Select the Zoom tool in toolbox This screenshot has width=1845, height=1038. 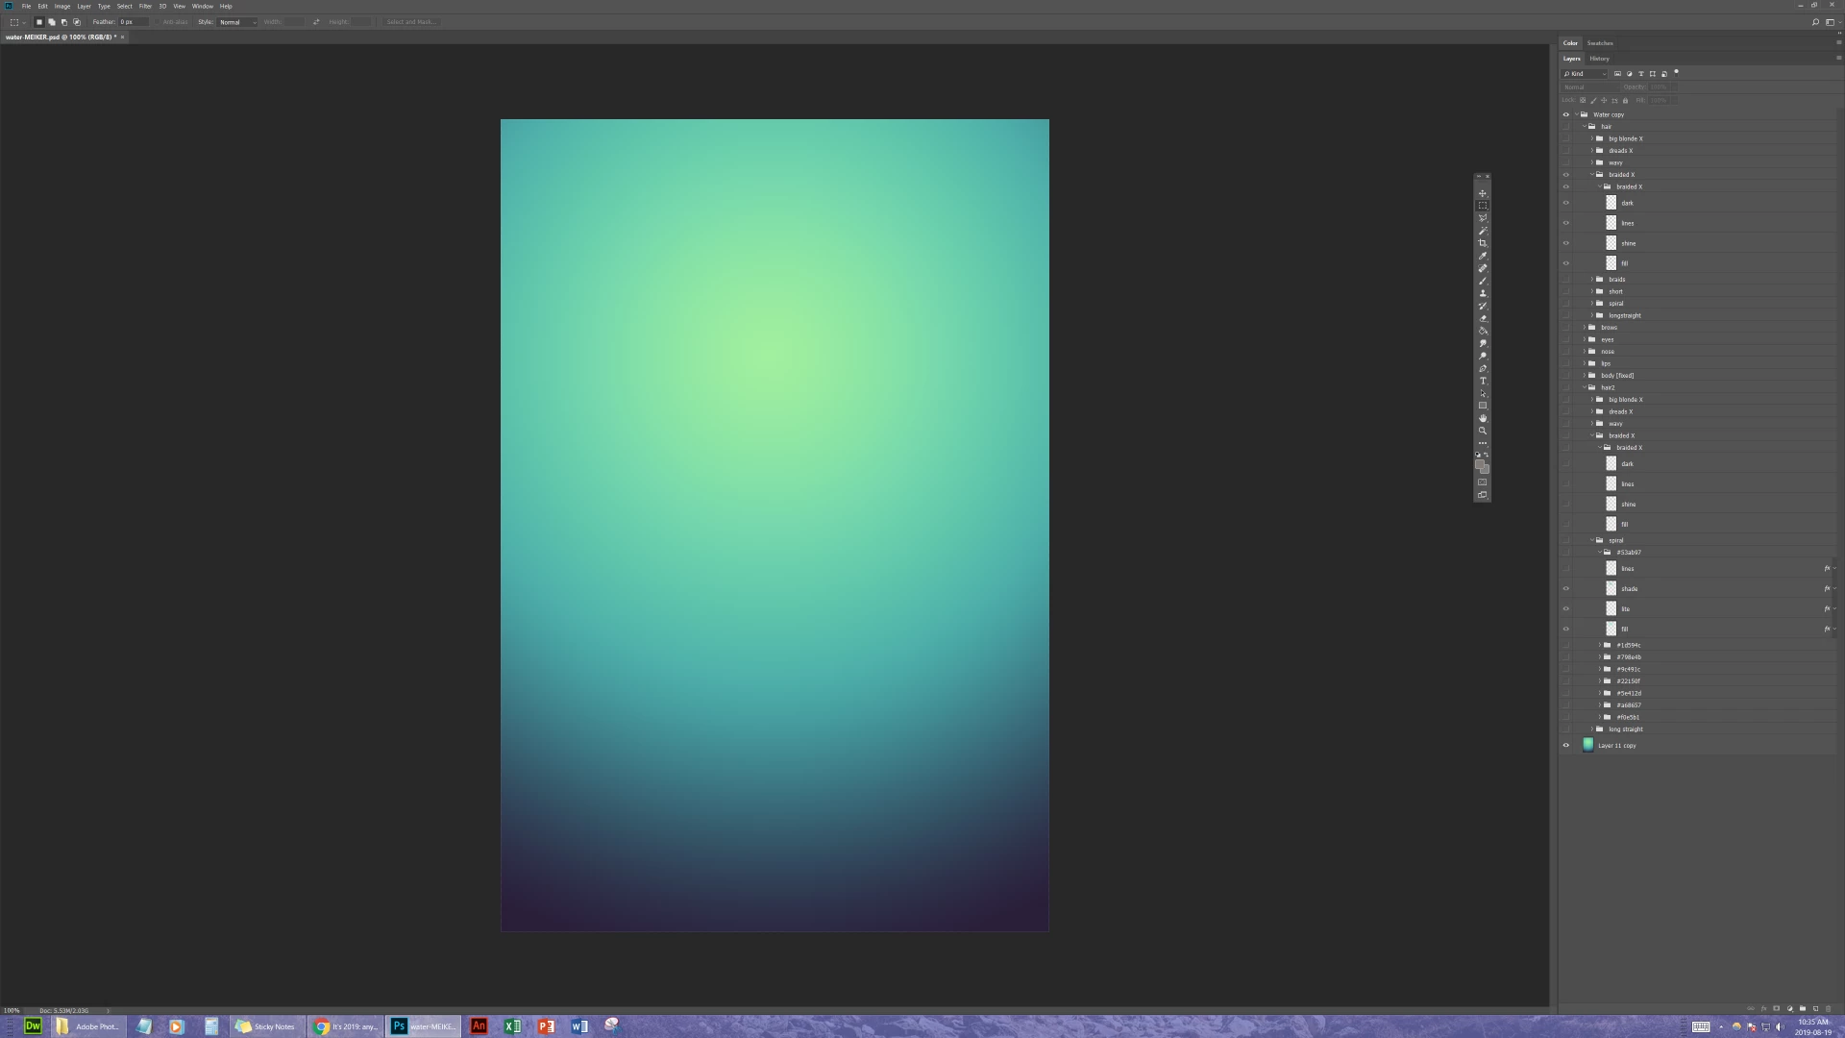[x=1483, y=431]
